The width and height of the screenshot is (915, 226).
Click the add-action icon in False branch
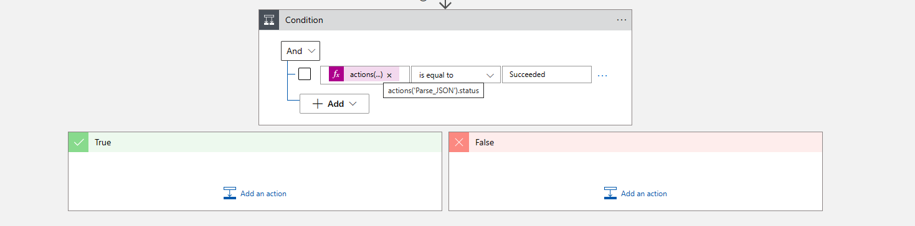pos(610,194)
